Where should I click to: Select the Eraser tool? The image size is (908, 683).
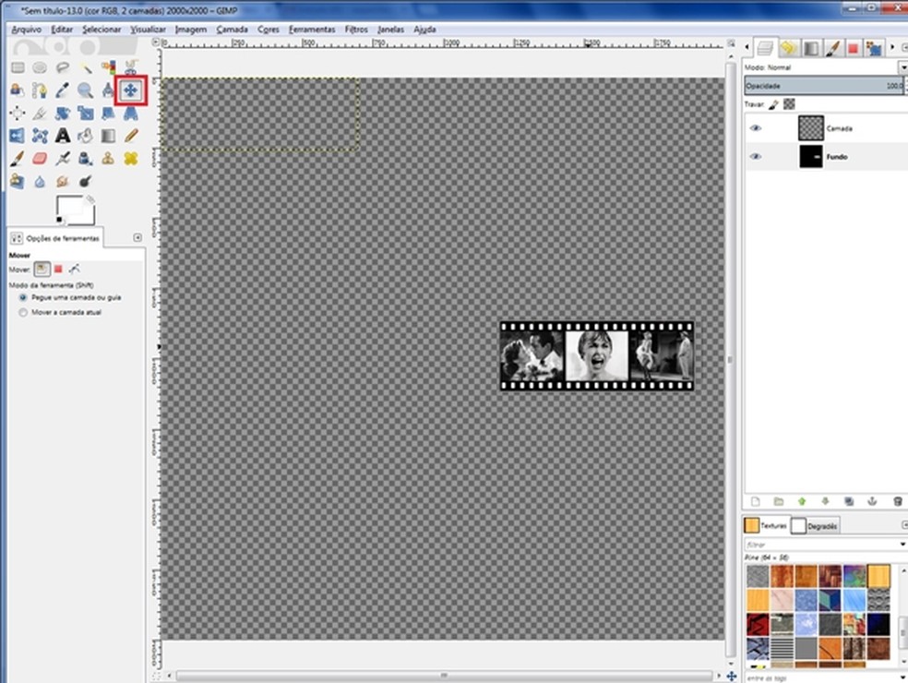pyautogui.click(x=40, y=158)
